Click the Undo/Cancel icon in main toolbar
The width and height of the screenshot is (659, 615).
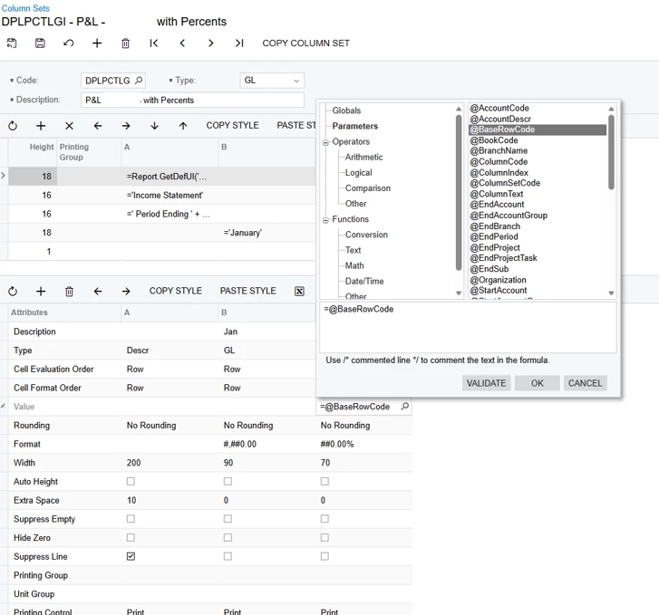click(x=69, y=43)
